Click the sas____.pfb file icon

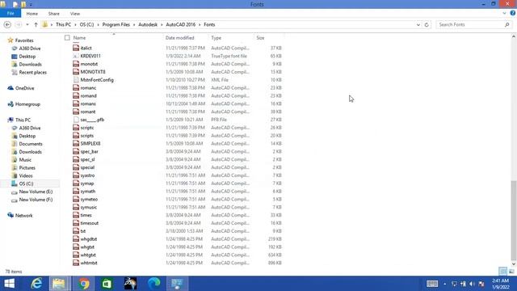(x=76, y=120)
